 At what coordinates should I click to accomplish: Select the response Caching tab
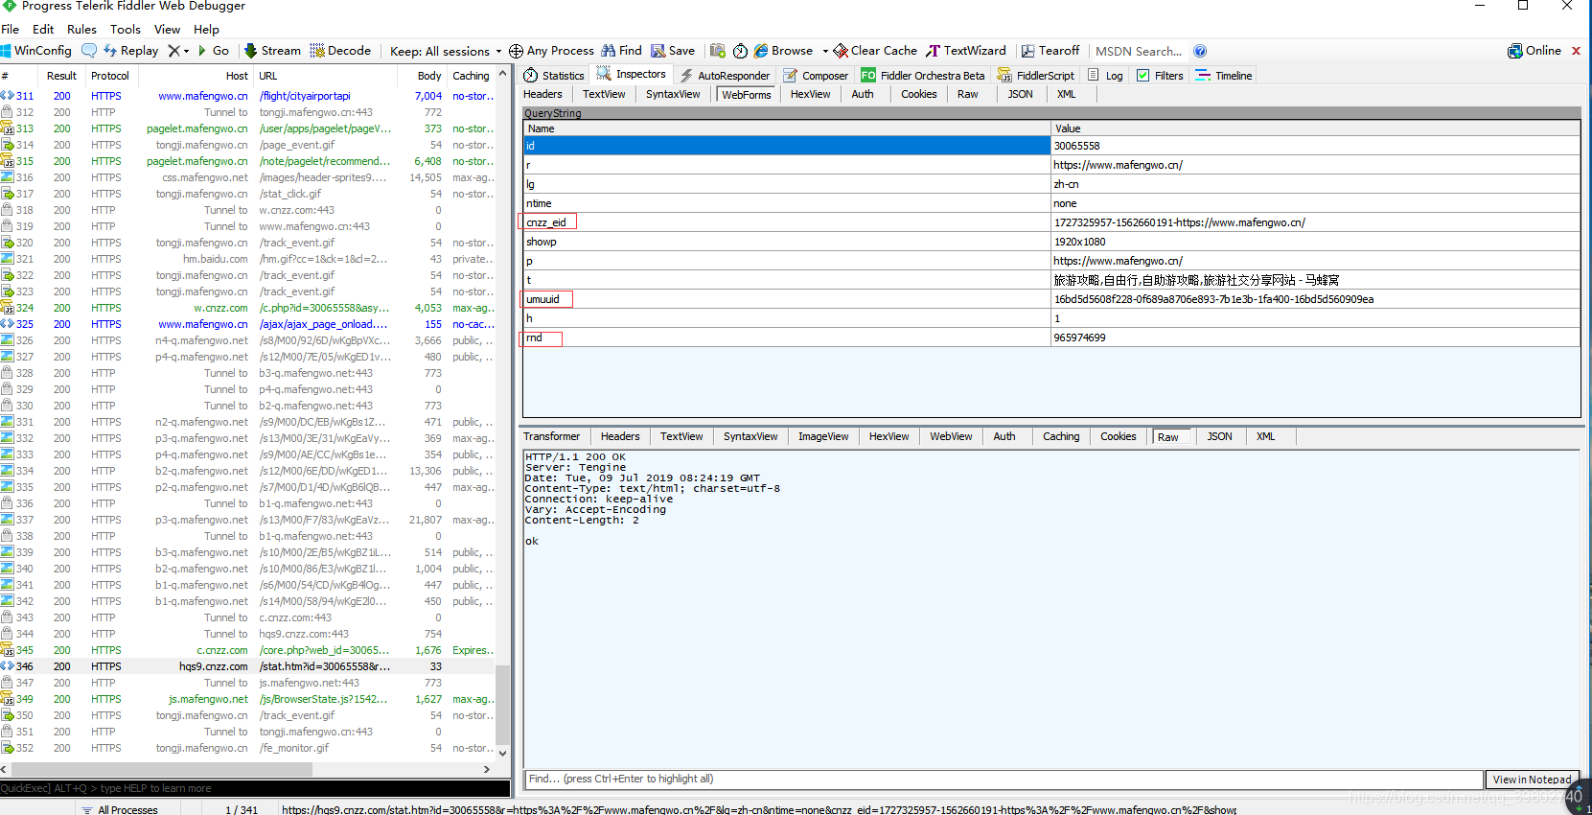(x=1061, y=436)
